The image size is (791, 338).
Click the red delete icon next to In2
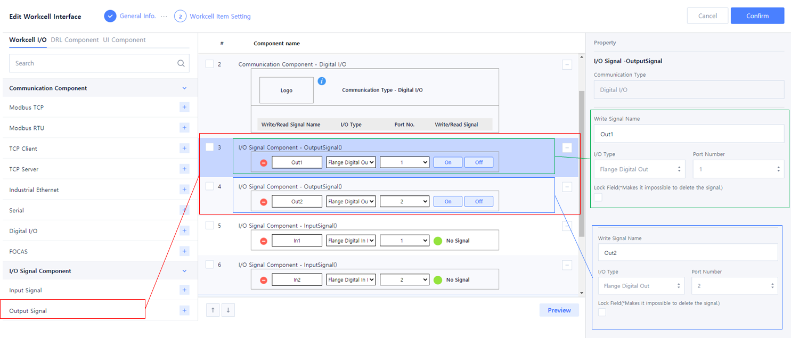tap(264, 280)
